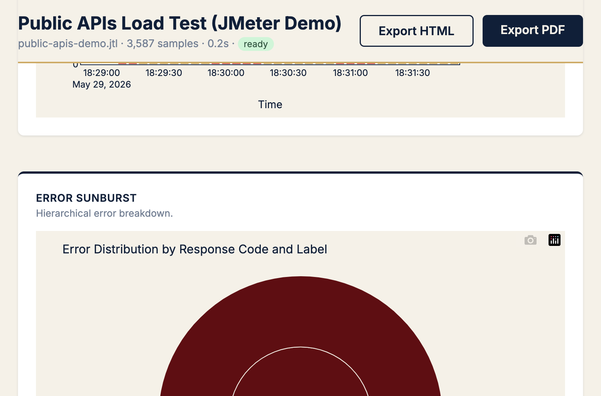Image resolution: width=601 pixels, height=396 pixels.
Task: Select the ready status badge
Action: tap(256, 44)
